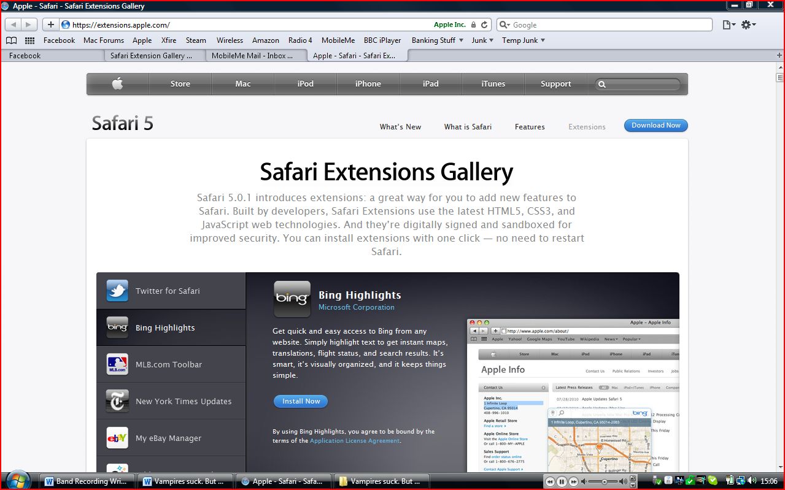Image resolution: width=785 pixels, height=490 pixels.
Task: Open Mac in Apple navigation bar
Action: coord(243,84)
